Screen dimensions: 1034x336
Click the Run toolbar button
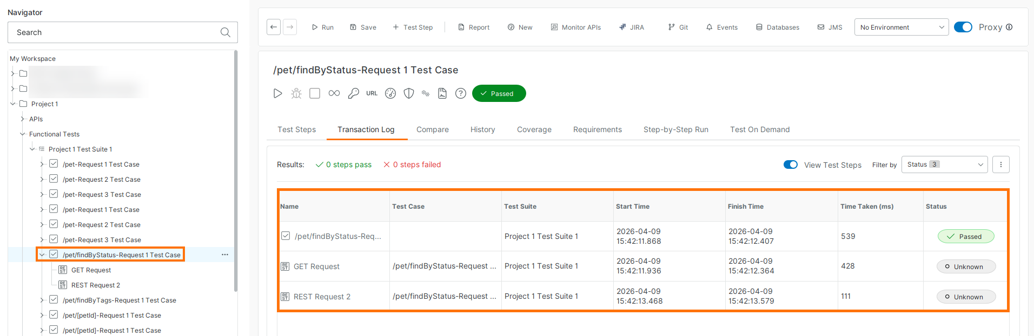click(322, 27)
